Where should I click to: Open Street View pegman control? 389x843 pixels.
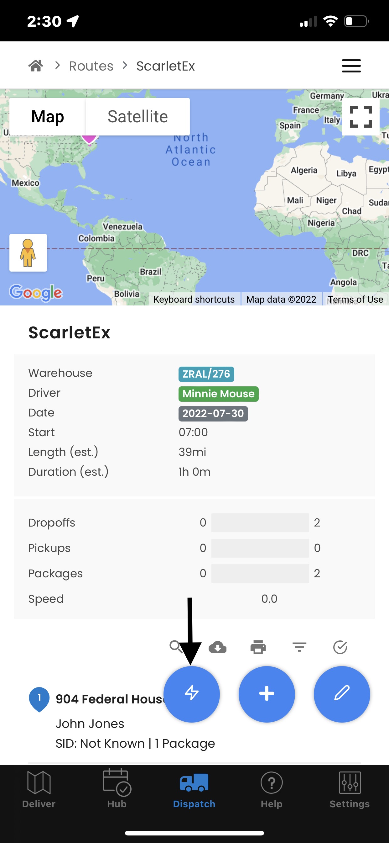coord(28,253)
